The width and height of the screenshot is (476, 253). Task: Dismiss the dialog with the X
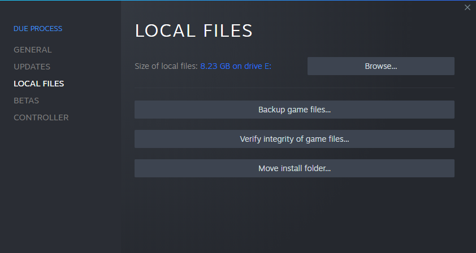point(467,7)
